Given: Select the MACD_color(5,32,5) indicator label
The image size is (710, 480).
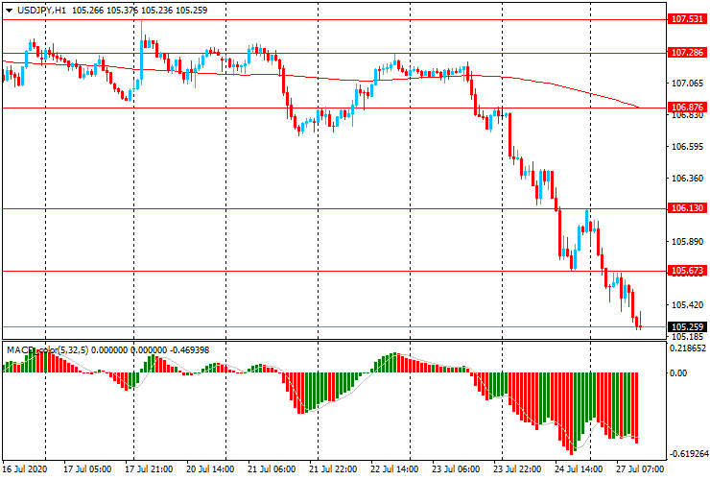Looking at the screenshot, I should (48, 349).
